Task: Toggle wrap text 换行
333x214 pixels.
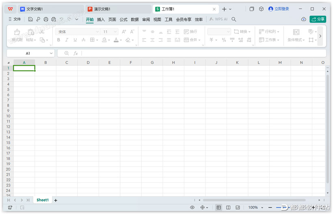Action: [190, 32]
